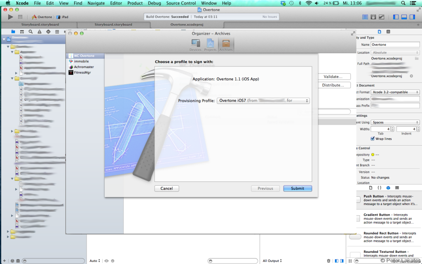Viewport: 422px width, 264px height.
Task: Select the Version editor toolbar icon
Action: [x=382, y=17]
